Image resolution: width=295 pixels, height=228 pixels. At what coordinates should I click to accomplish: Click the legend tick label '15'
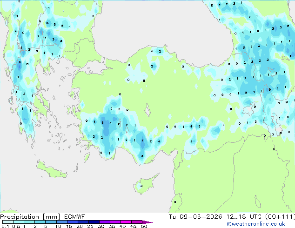point(69,226)
